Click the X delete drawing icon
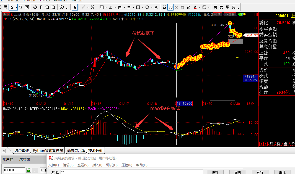The image size is (295, 174). pyautogui.click(x=176, y=7)
